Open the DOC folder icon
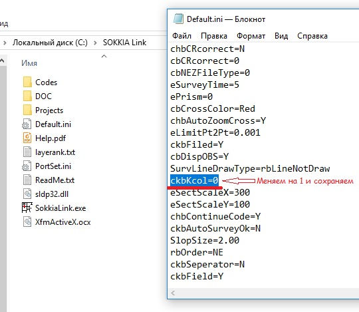Screen dimensions: 359x312 click(27, 96)
